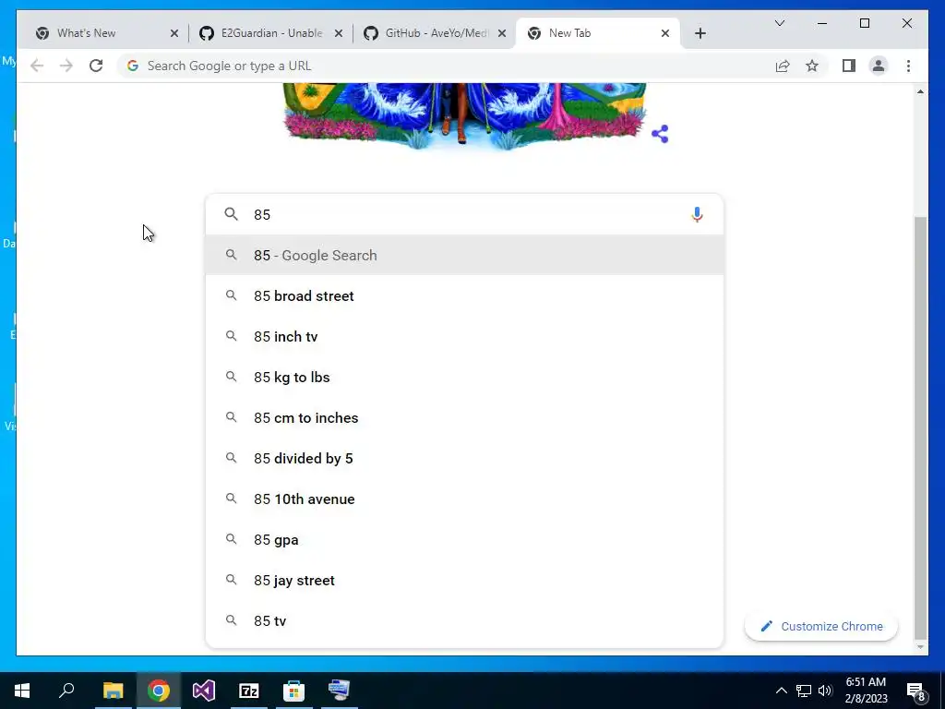The width and height of the screenshot is (945, 709).
Task: Go back using the back arrow
Action: pos(37,66)
